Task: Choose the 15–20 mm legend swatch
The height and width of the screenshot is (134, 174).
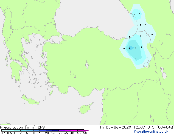Action: (43, 130)
